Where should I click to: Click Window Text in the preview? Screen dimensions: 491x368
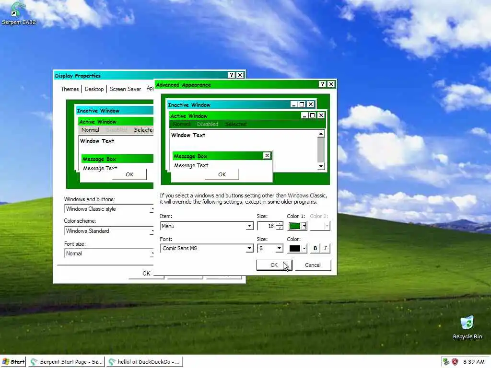(x=188, y=135)
